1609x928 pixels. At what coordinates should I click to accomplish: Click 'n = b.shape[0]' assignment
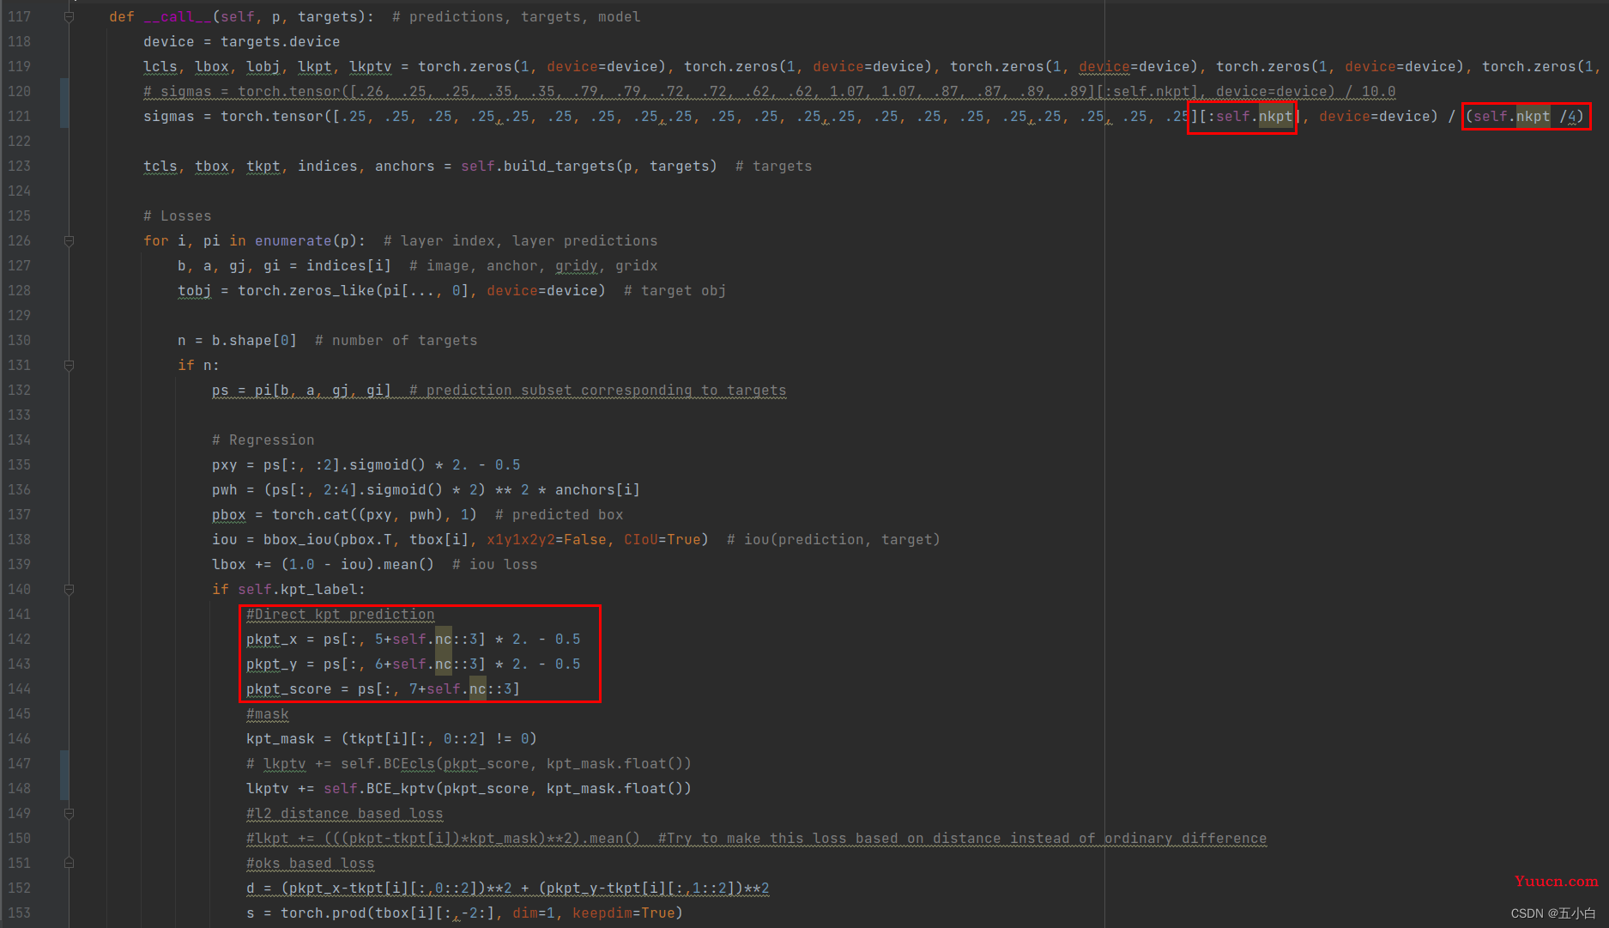pyautogui.click(x=237, y=341)
